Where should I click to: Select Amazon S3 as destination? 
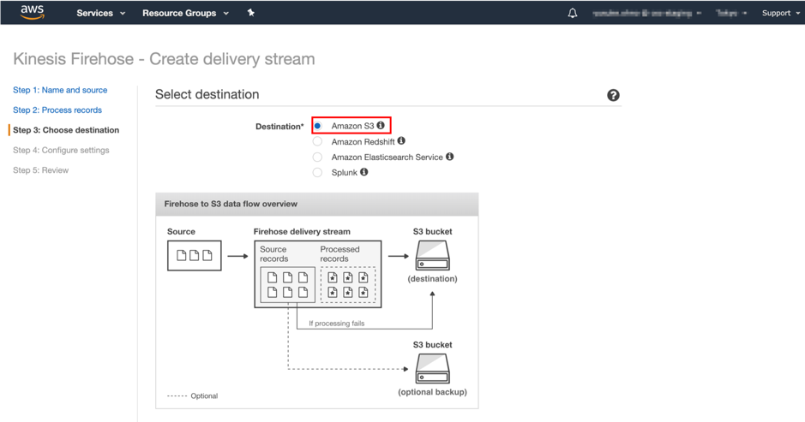[318, 126]
